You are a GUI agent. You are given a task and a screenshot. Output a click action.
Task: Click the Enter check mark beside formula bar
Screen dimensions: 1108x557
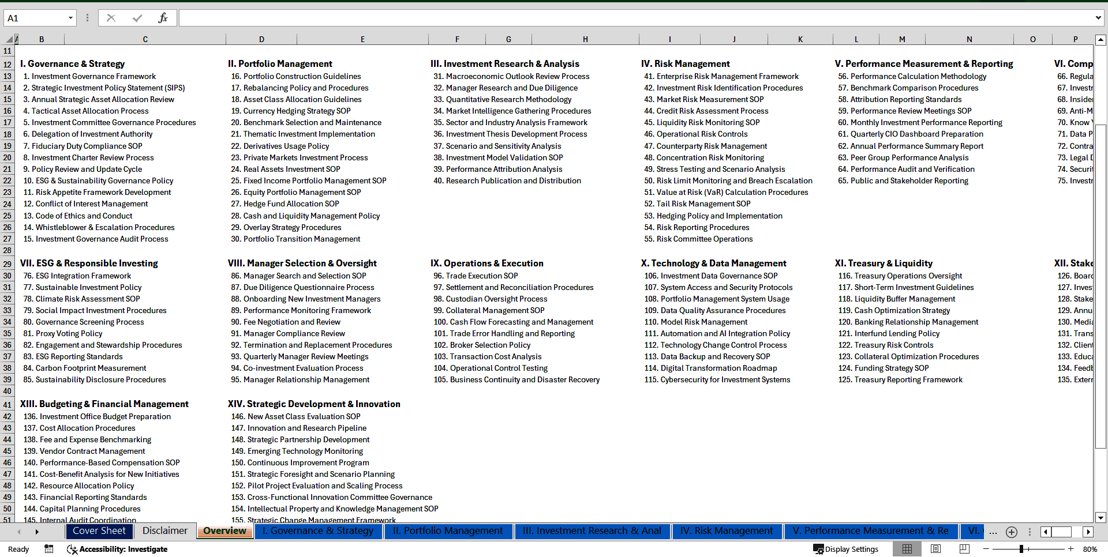pos(136,17)
